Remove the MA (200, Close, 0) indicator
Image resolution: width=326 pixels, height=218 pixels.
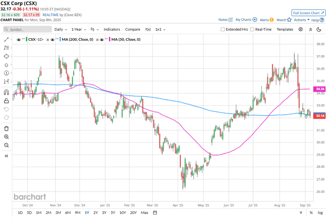point(97,40)
